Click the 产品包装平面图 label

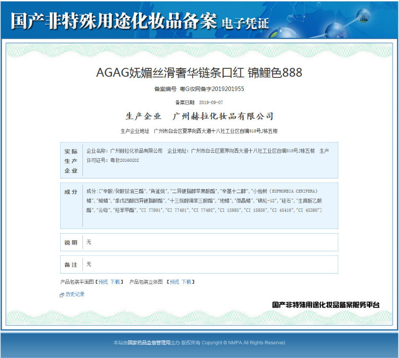pos(77,282)
